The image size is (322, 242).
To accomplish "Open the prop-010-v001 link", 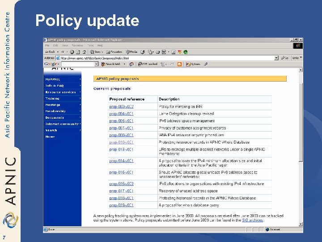I will point(121,142).
